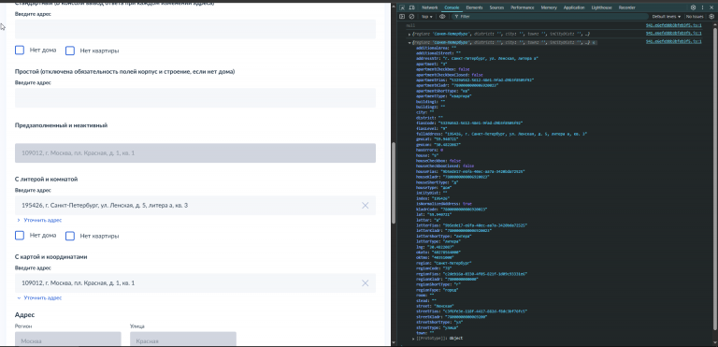Switch to the Network tab
Screen dimensions: 718x347
430,7
